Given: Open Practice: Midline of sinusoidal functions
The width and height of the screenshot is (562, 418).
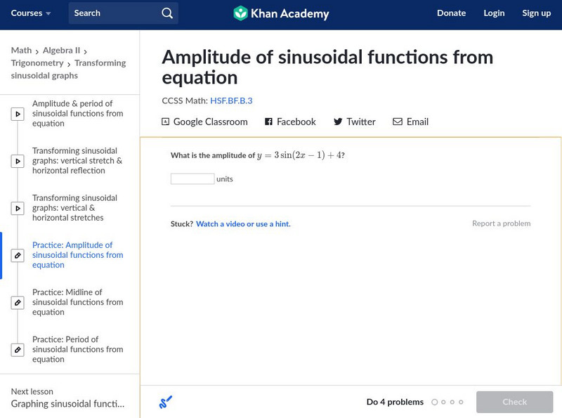Looking at the screenshot, I should click(x=77, y=302).
